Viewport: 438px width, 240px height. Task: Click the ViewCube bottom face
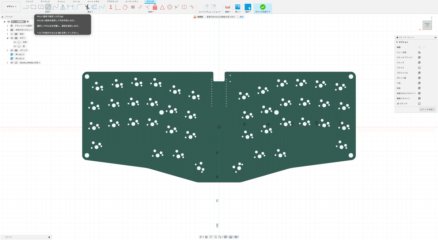click(427, 25)
